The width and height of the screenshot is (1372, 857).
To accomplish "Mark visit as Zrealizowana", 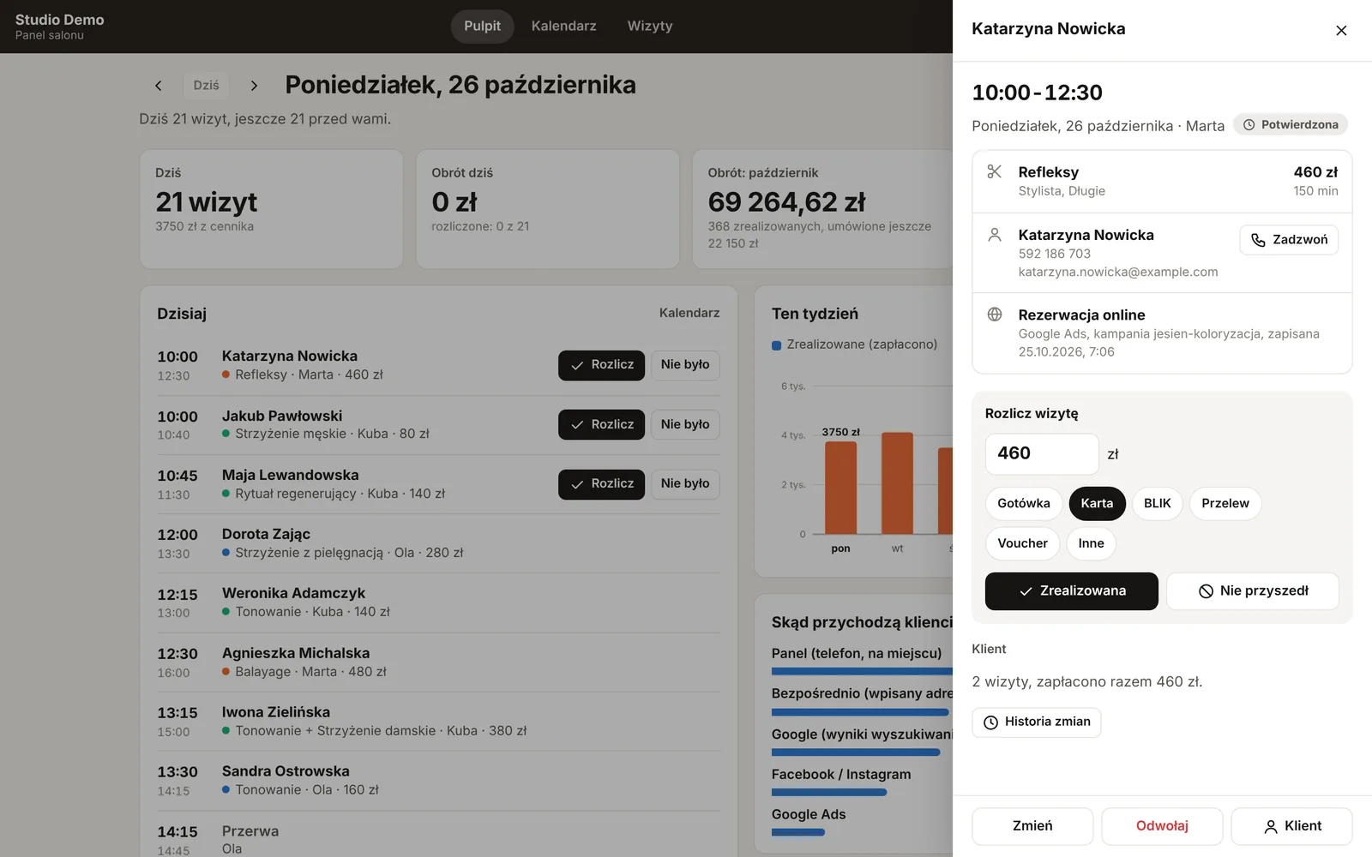I will pyautogui.click(x=1072, y=591).
